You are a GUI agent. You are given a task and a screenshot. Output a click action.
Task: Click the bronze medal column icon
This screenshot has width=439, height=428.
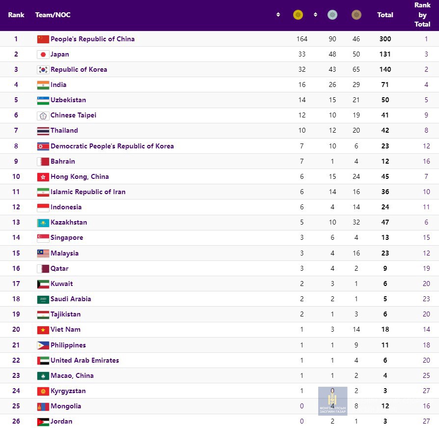[x=357, y=15]
